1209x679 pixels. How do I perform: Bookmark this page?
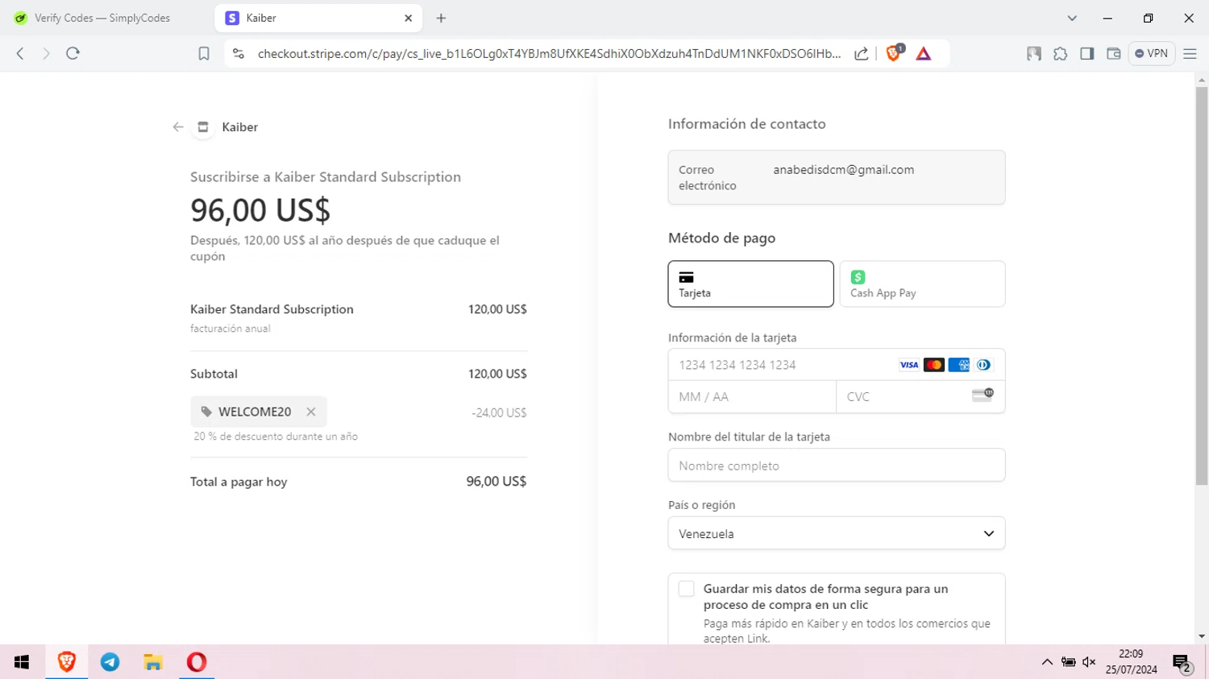[204, 53]
